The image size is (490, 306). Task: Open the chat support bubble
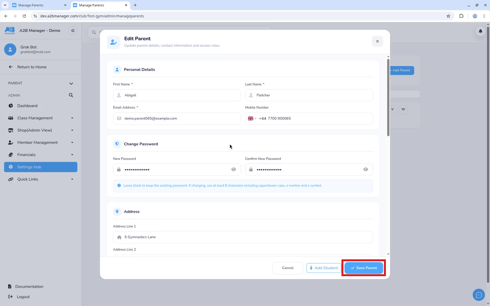(479, 295)
